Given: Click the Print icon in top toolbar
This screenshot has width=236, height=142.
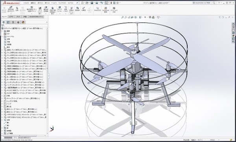Looking at the screenshot, I should (97, 3).
